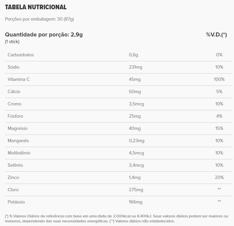Select the Cloro row label
The height and width of the screenshot is (226, 234).
13,190
